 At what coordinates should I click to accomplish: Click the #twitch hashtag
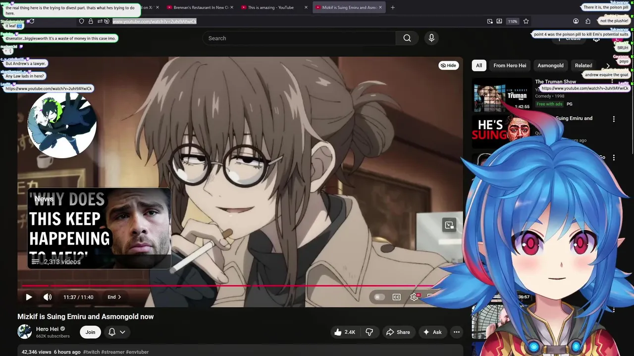pyautogui.click(x=91, y=352)
